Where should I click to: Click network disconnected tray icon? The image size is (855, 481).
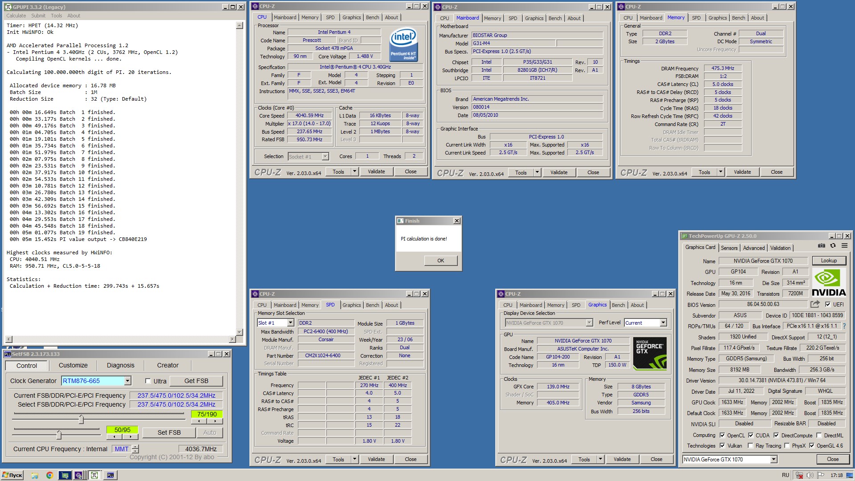(799, 475)
